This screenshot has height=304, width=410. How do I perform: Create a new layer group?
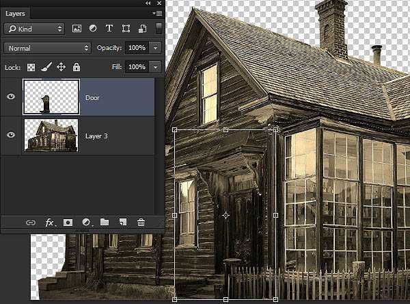pyautogui.click(x=105, y=223)
